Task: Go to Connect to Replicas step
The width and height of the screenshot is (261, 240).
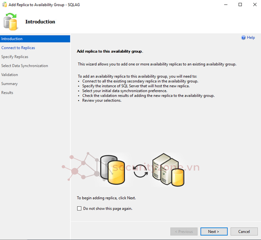Action: coord(18,48)
